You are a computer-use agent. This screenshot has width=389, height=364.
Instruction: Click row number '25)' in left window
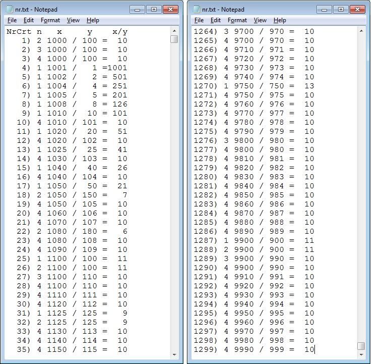[x=24, y=259]
